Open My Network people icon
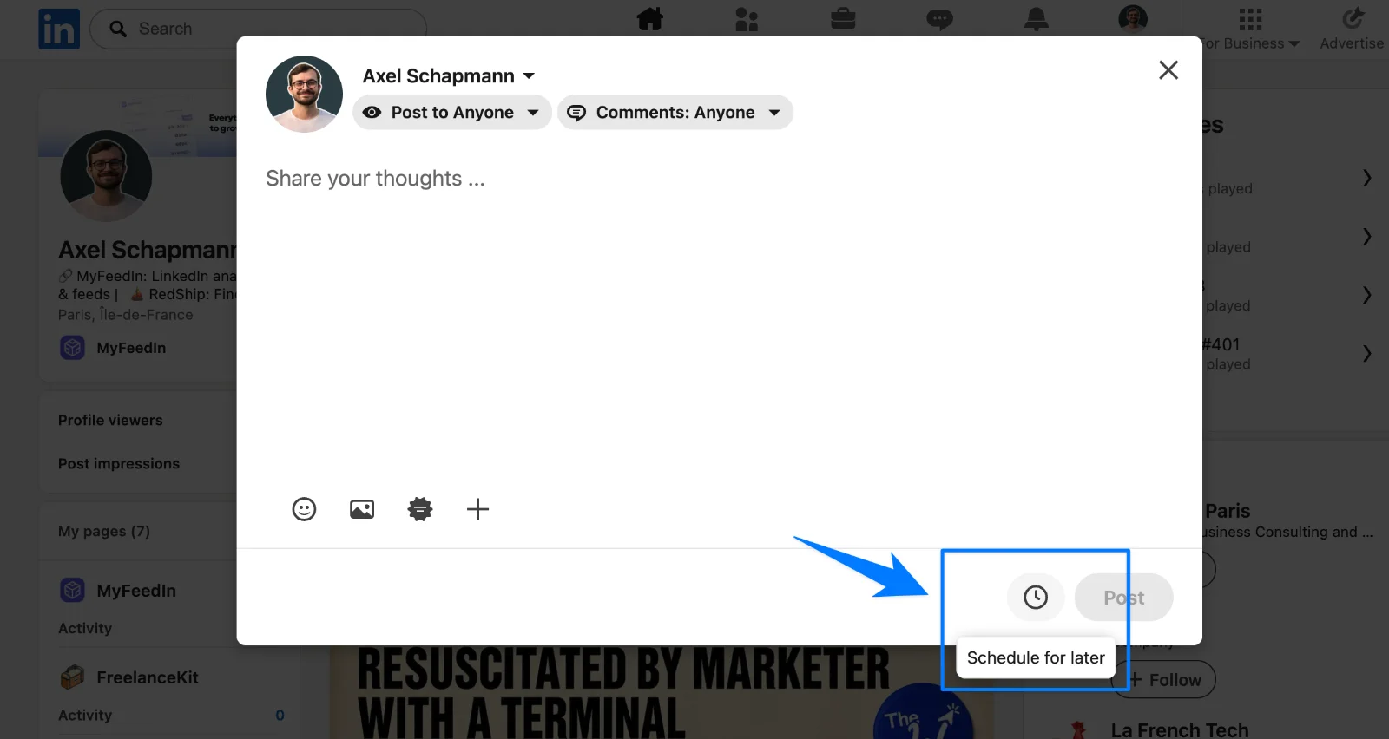The image size is (1389, 739). click(x=747, y=18)
